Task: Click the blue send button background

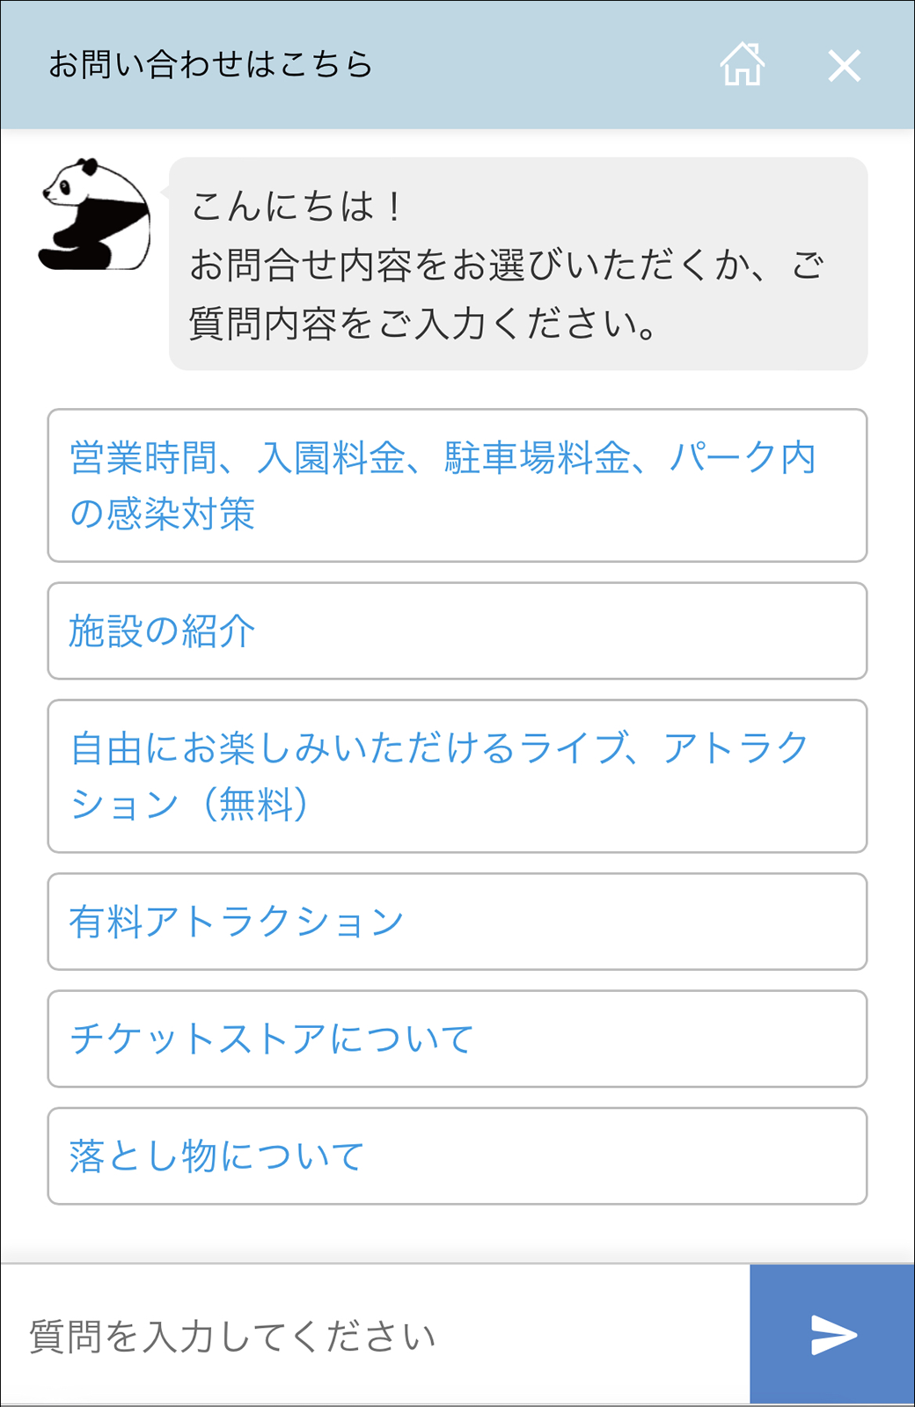Action: (832, 1335)
